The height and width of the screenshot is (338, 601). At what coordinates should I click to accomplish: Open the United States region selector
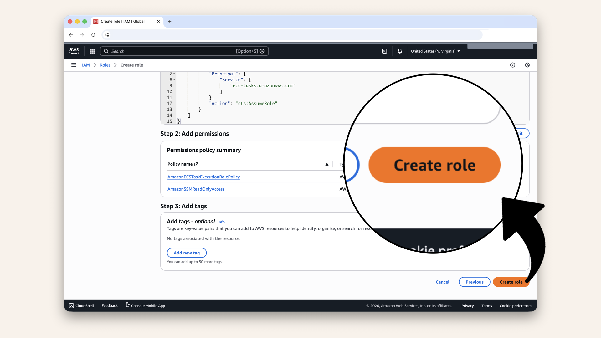coord(435,51)
